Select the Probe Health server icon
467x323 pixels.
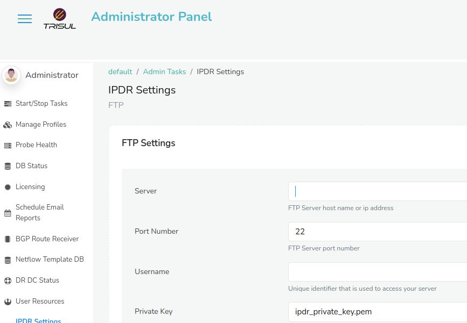pyautogui.click(x=8, y=145)
